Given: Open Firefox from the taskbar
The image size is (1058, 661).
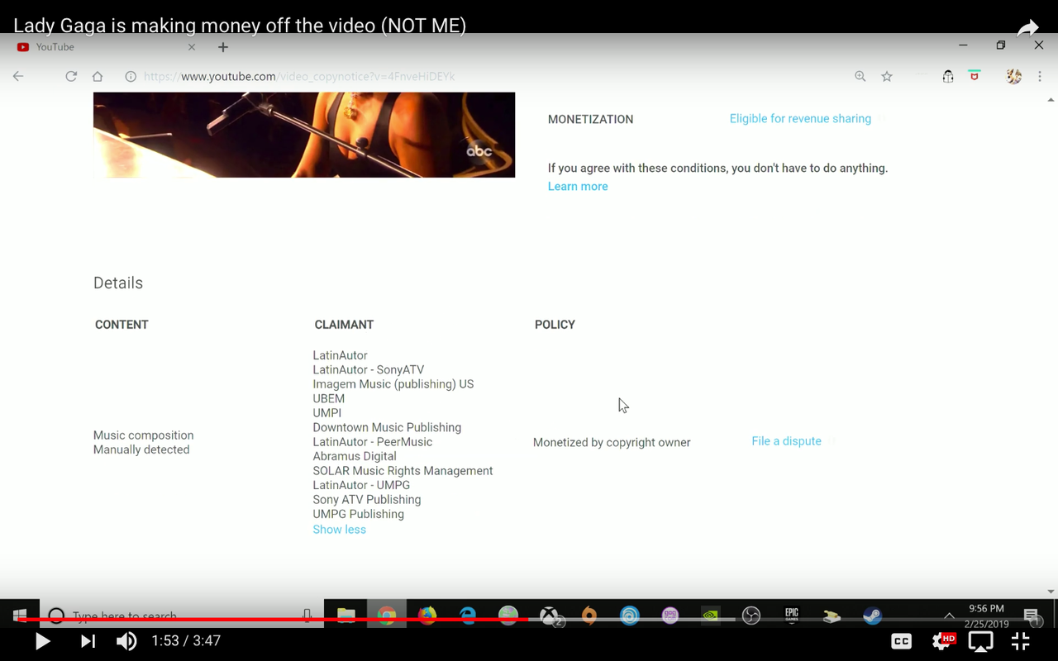Looking at the screenshot, I should 427,616.
